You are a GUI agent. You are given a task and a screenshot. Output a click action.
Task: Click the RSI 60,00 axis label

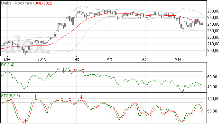212,77
